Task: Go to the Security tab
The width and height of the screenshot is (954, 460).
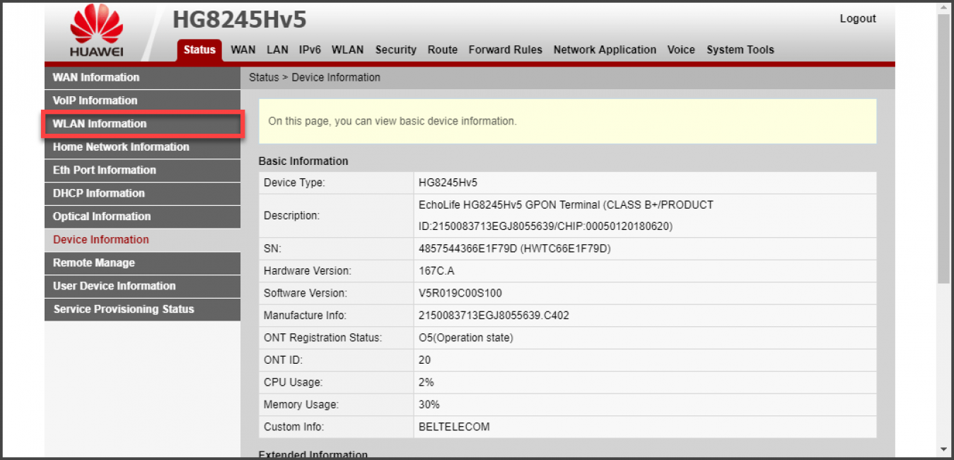Action: (x=395, y=50)
